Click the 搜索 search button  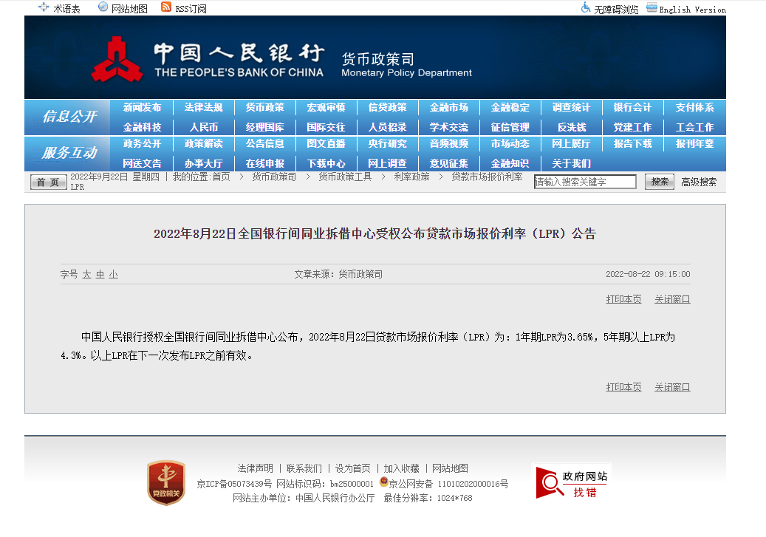[x=660, y=182]
